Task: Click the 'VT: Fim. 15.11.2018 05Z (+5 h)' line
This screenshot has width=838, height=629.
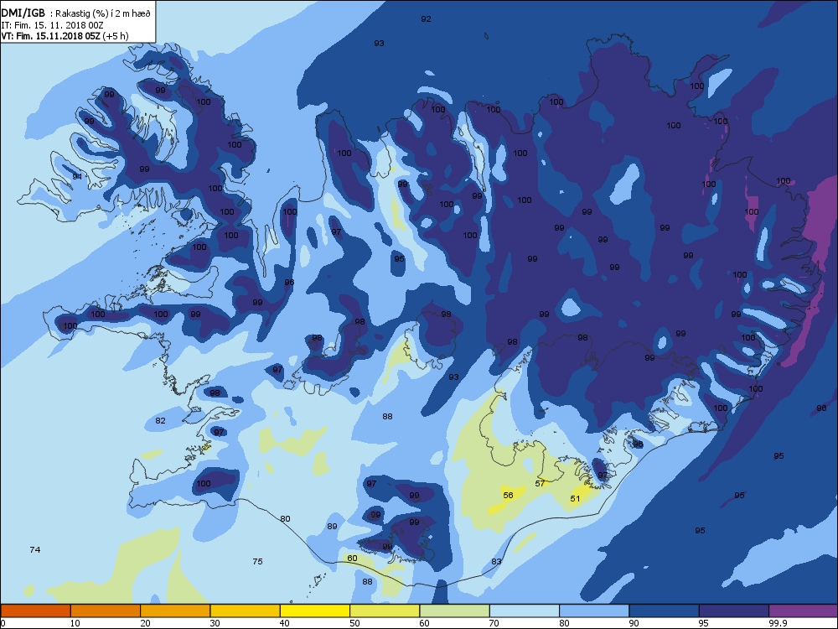Action: [x=65, y=36]
